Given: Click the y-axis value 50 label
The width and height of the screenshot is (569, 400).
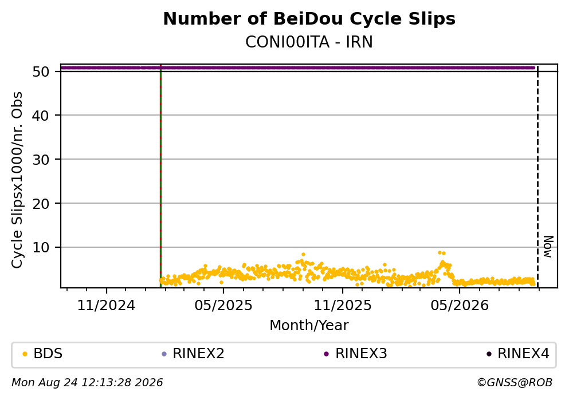Looking at the screenshot, I should 41,72.
